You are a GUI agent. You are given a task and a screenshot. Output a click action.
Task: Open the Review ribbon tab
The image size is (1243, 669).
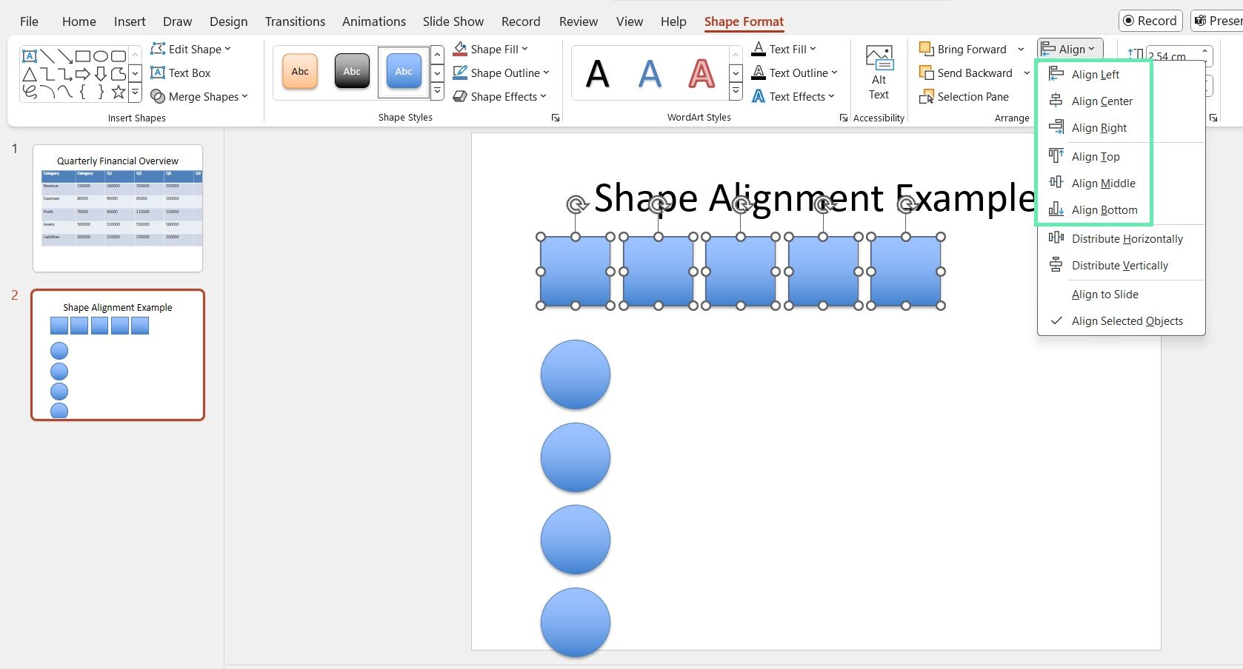[x=578, y=21]
